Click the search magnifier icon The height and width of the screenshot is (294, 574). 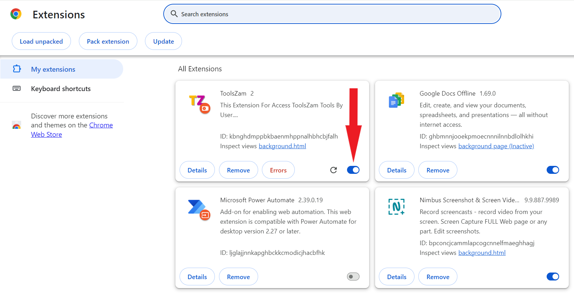(x=174, y=14)
